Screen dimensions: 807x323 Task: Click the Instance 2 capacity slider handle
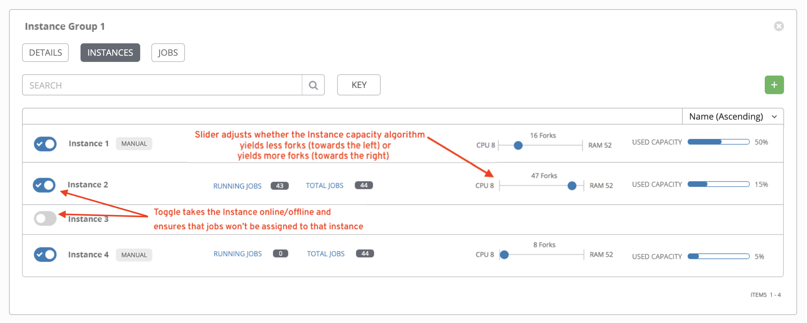pyautogui.click(x=571, y=186)
